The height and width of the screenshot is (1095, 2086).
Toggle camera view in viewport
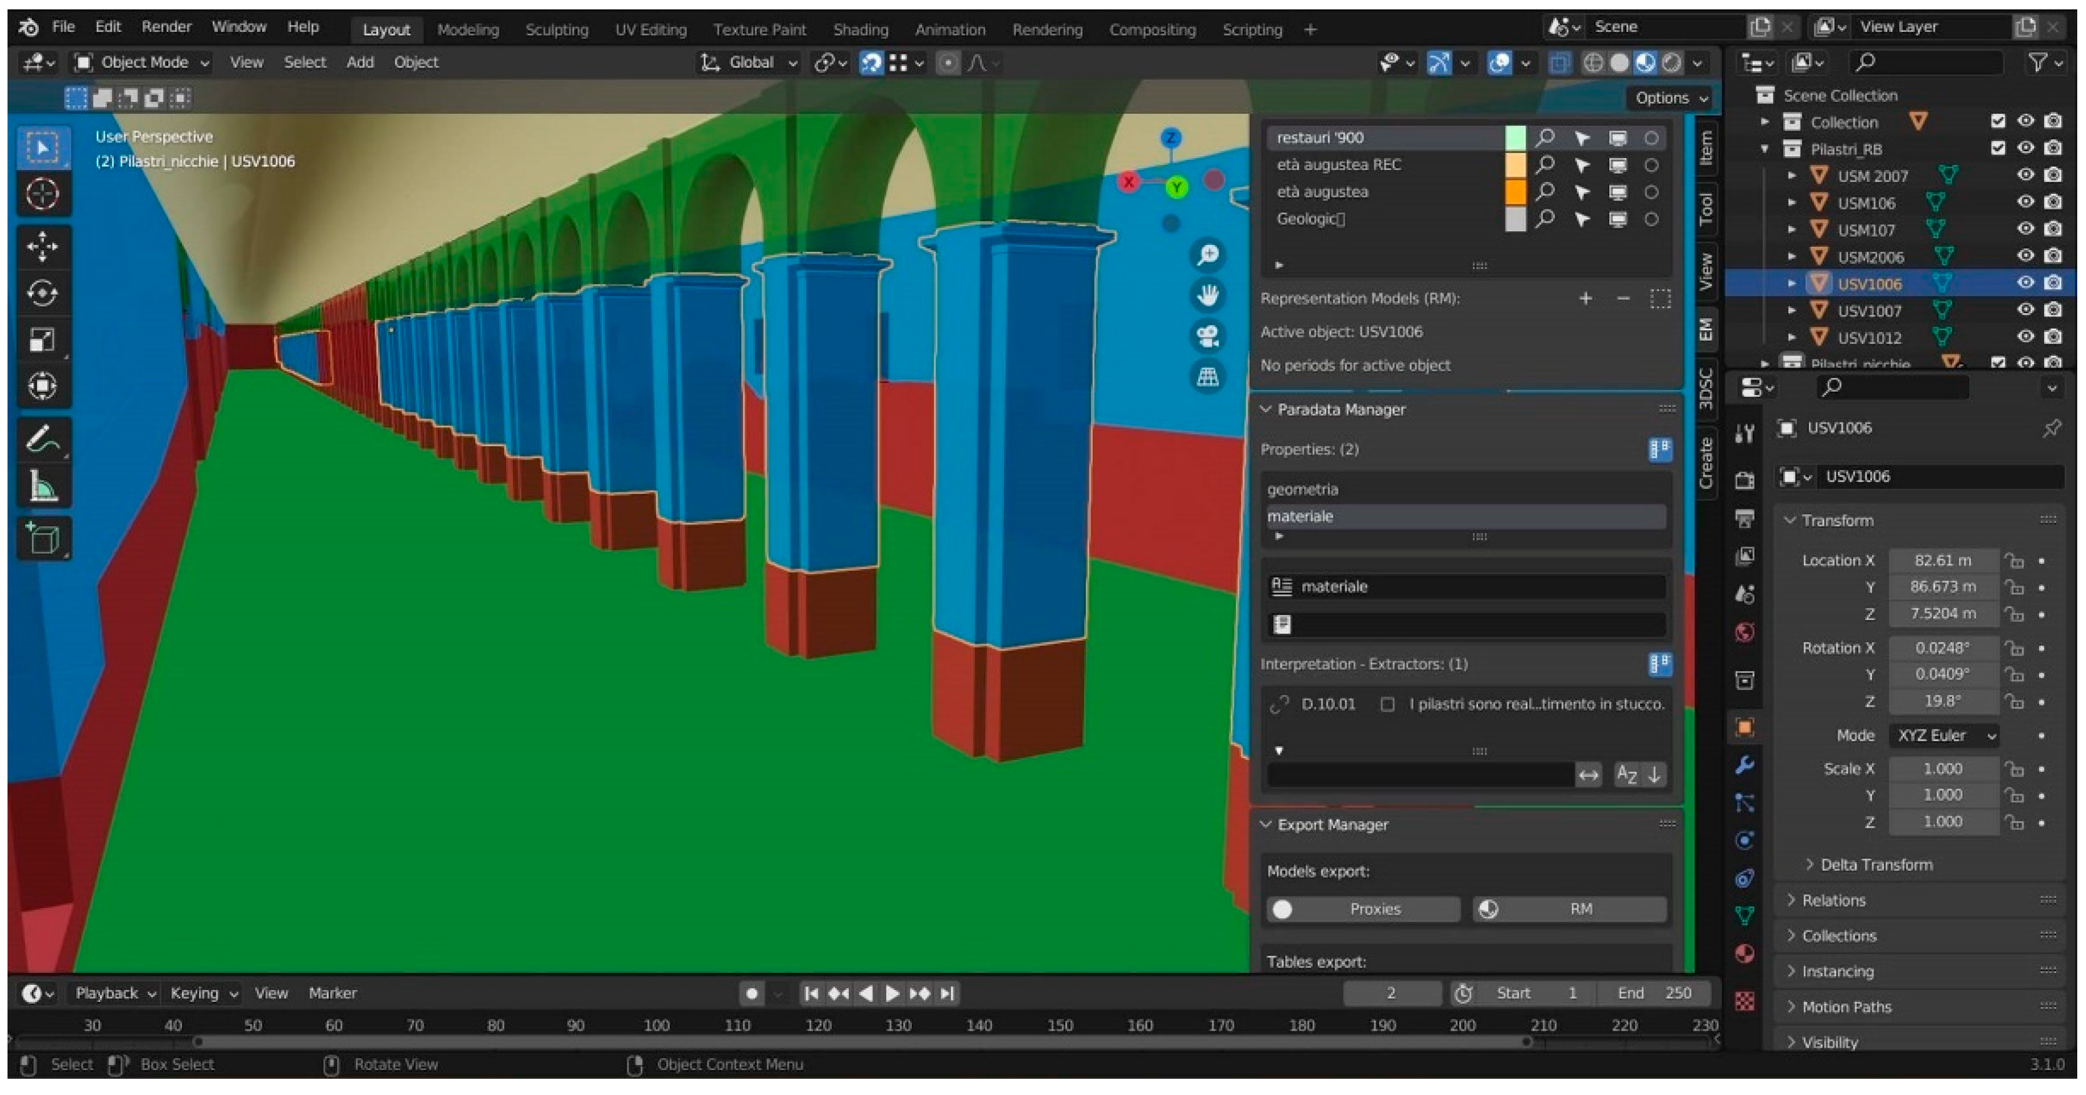click(x=1207, y=336)
